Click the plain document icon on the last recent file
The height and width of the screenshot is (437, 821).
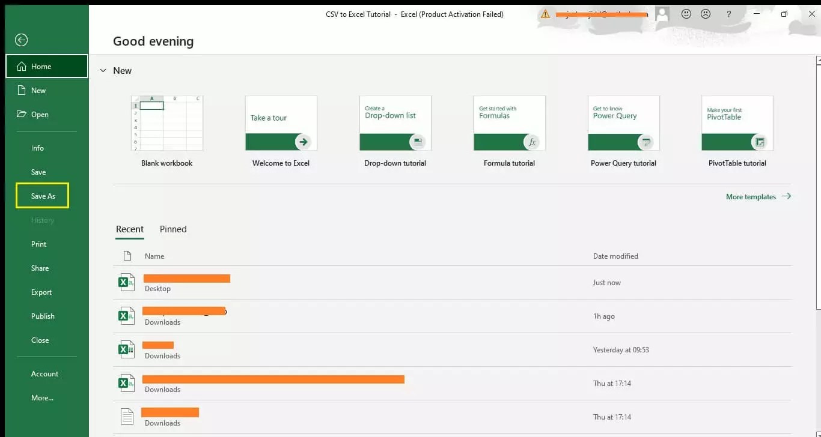126,416
